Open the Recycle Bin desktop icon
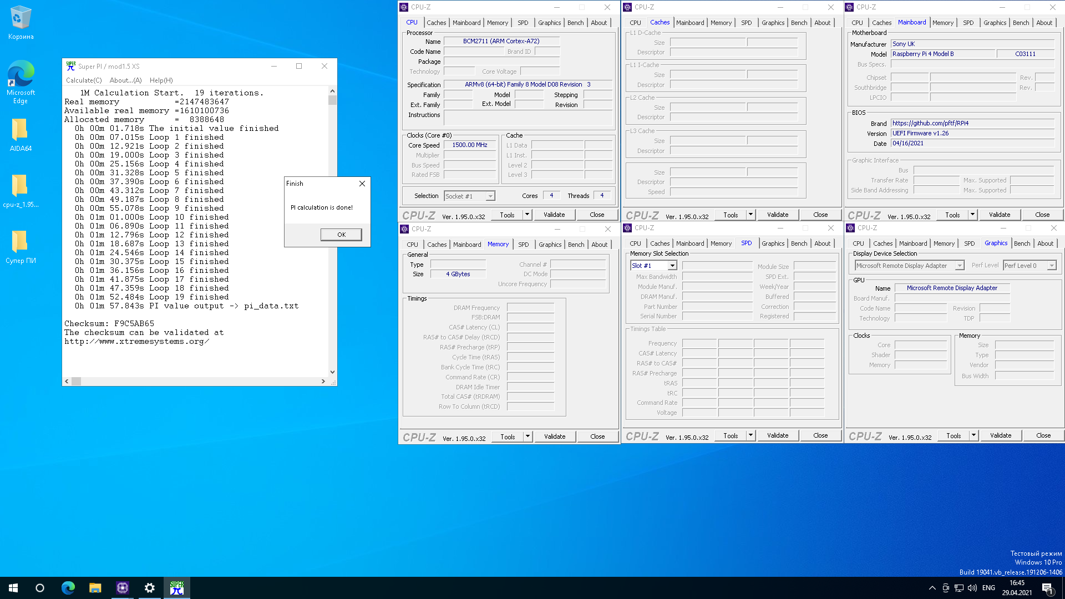 pos(21,23)
